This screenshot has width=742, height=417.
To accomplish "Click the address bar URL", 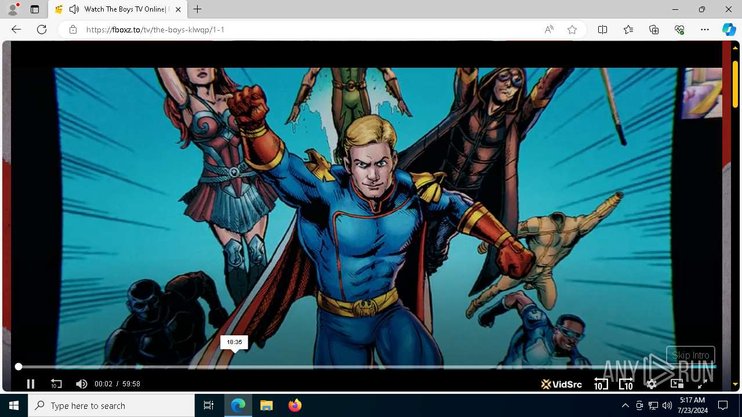I will click(155, 30).
